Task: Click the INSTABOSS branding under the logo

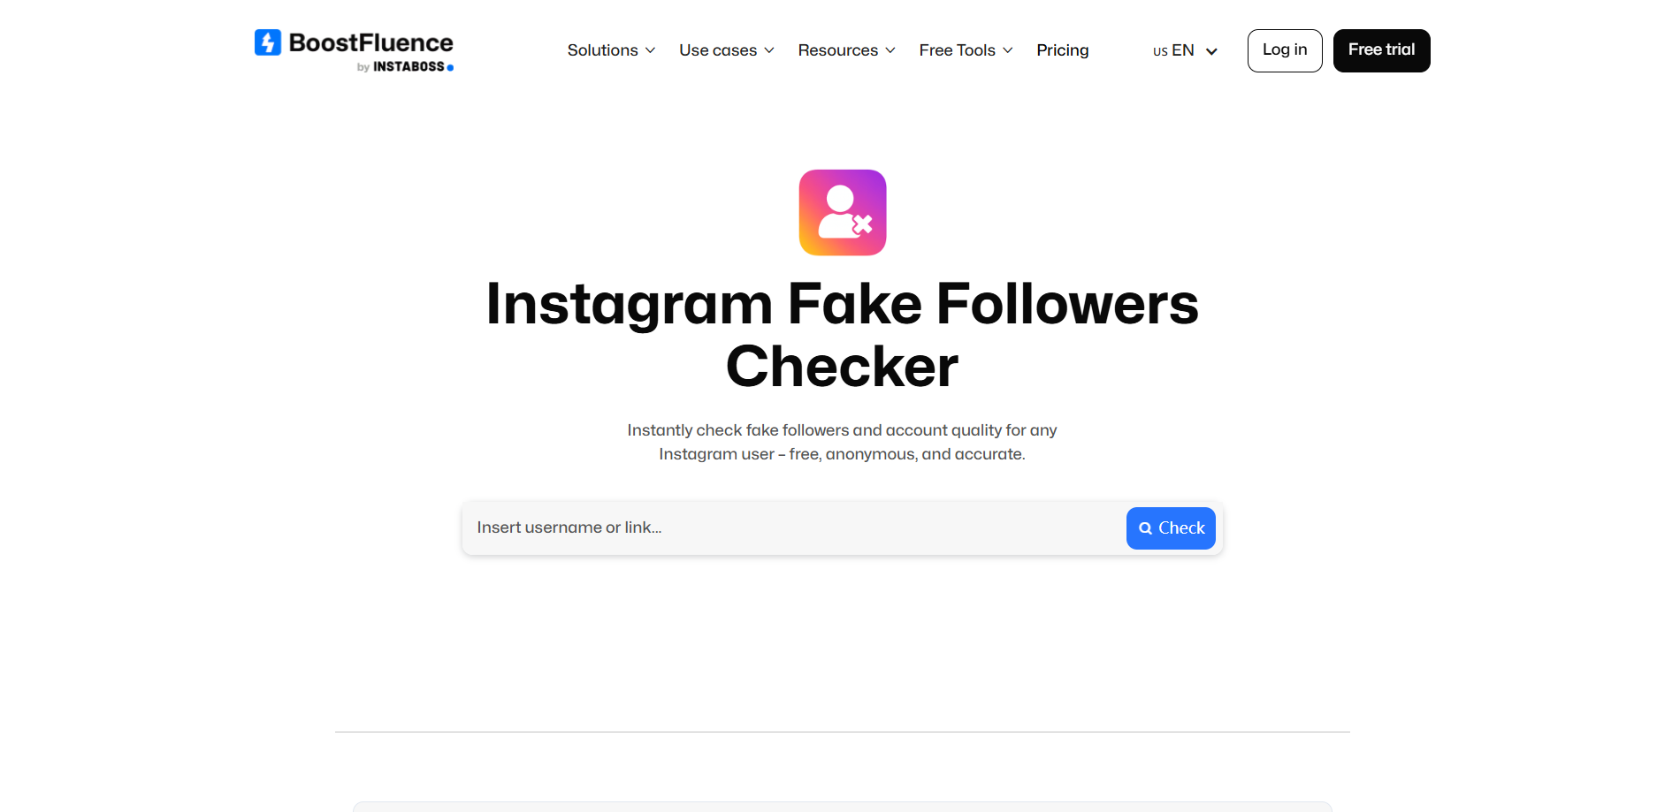Action: tap(409, 66)
